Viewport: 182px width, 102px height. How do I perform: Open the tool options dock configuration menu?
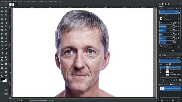click(181, 4)
